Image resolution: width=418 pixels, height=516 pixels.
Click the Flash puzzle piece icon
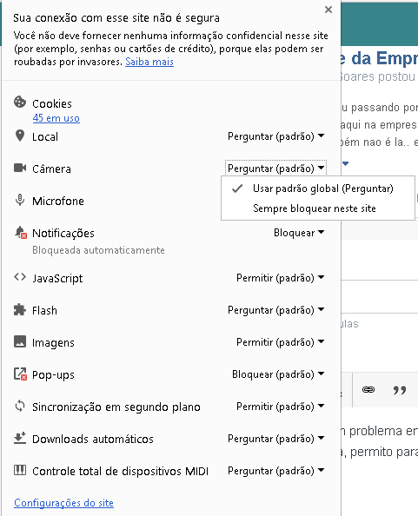pyautogui.click(x=20, y=309)
